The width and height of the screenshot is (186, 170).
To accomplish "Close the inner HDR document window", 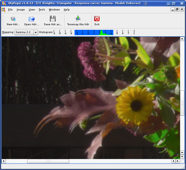I will pos(182,9).
